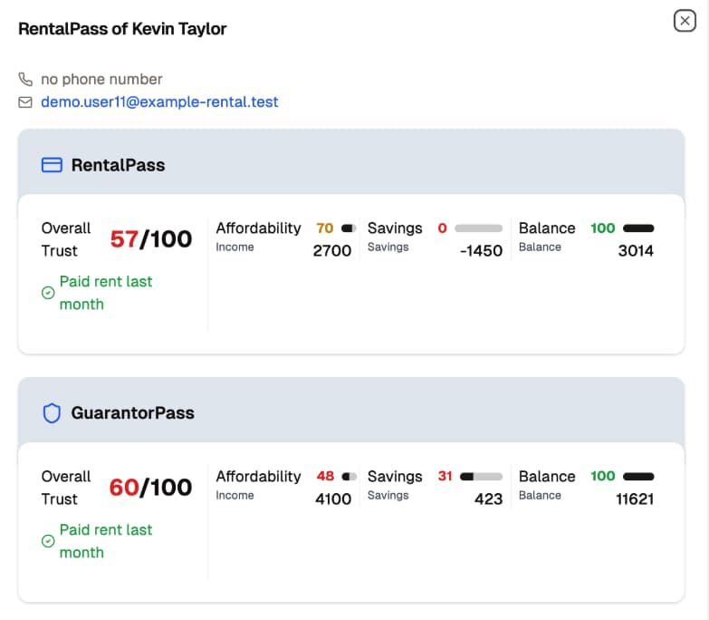Click the GuarantorPass section header
Image resolution: width=709 pixels, height=620 pixels.
click(132, 413)
